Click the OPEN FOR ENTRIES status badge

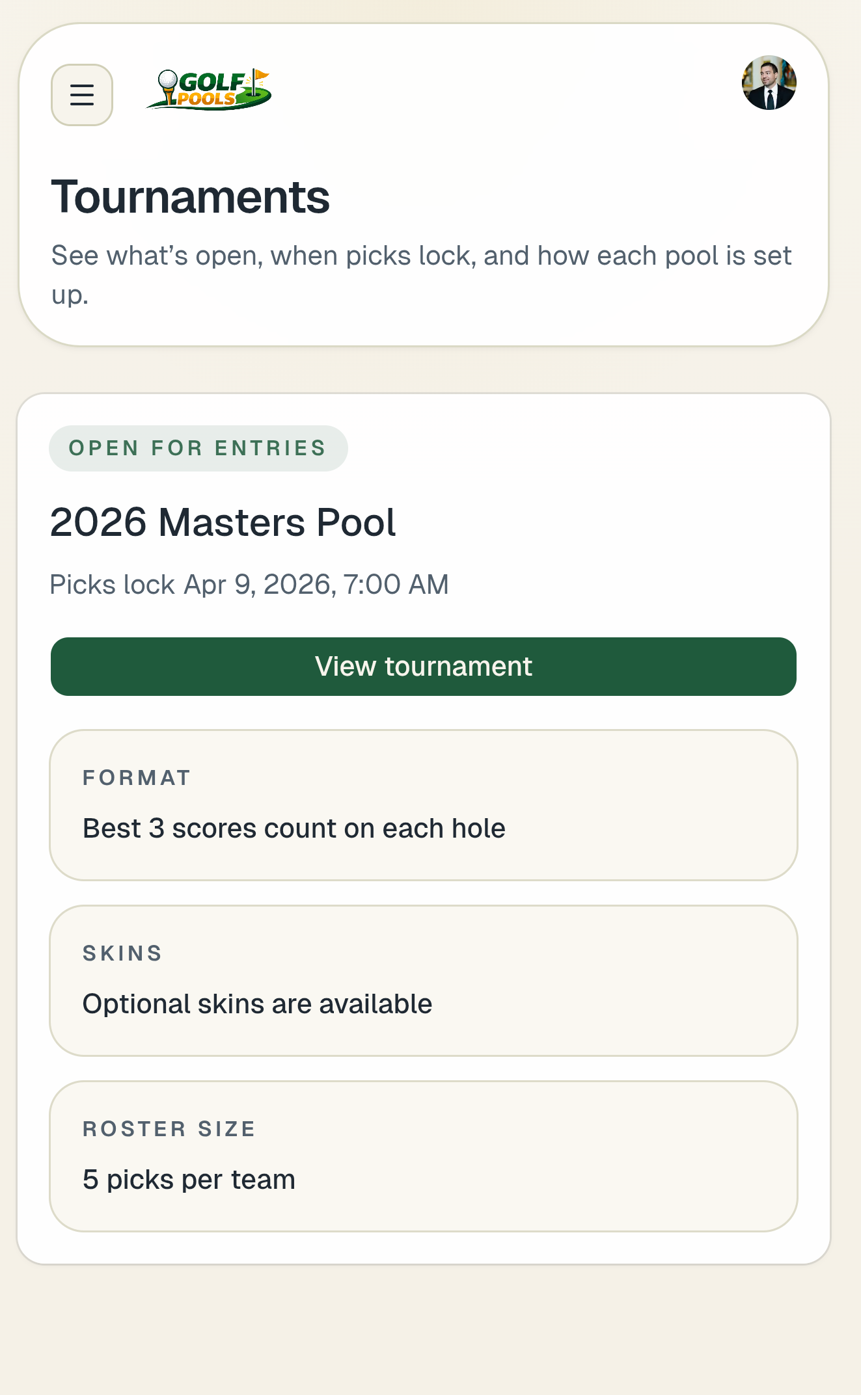click(198, 447)
